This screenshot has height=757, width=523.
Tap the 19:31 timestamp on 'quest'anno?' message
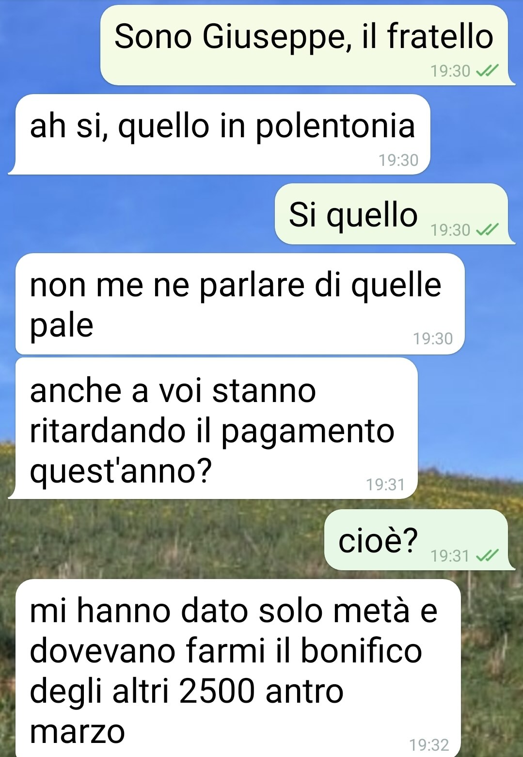[x=385, y=484]
